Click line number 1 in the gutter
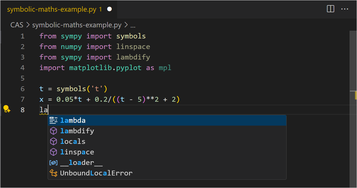This screenshot has width=357, height=188. 23,36
